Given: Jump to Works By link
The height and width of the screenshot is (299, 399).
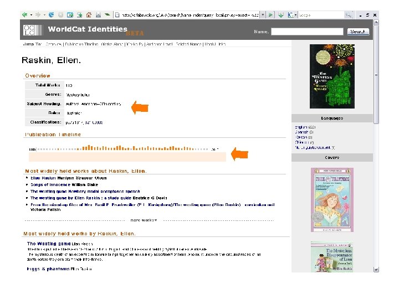Looking at the screenshot, I should pos(135,44).
